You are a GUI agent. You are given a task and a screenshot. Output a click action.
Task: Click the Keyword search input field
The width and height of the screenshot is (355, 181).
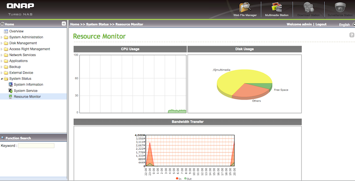tap(36, 146)
